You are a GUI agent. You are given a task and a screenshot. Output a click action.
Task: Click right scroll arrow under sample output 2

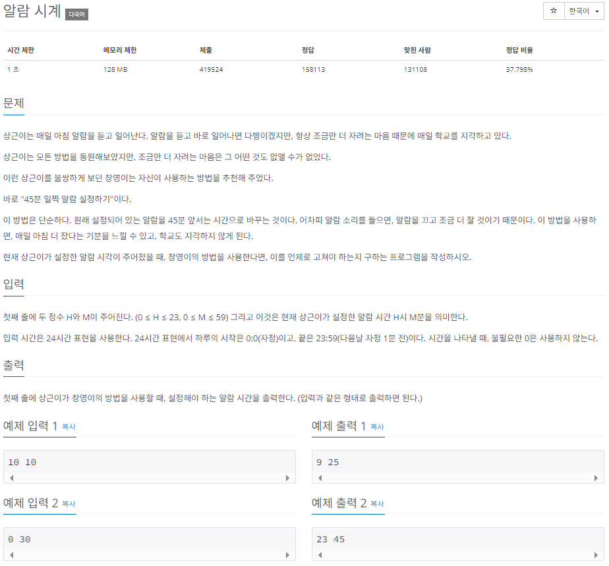point(596,555)
